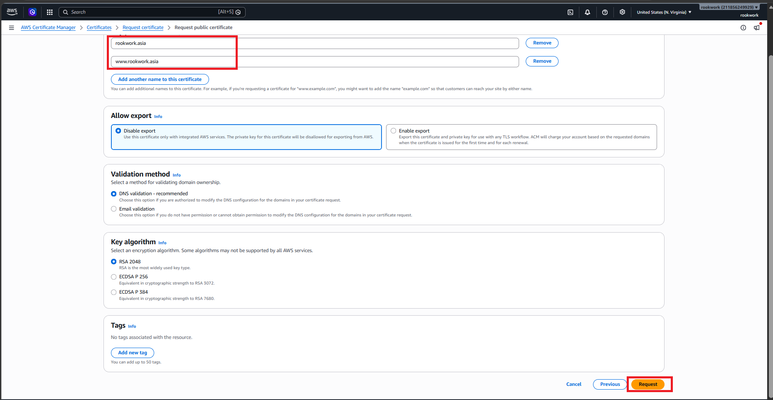Open the notifications bell icon
The width and height of the screenshot is (773, 400).
[588, 12]
